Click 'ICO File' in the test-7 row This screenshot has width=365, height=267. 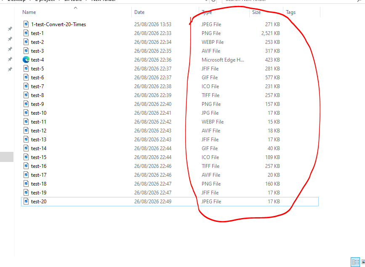pyautogui.click(x=210, y=86)
